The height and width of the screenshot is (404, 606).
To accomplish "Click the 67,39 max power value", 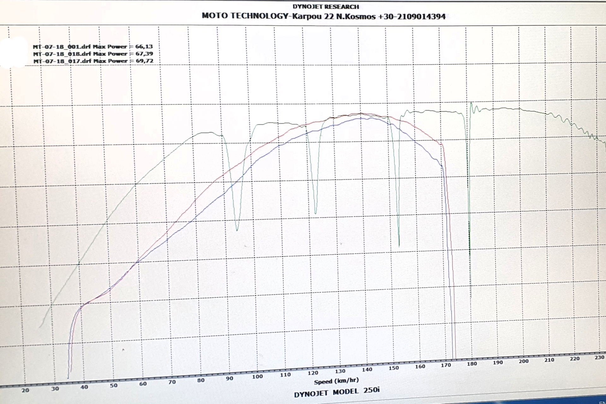I will pyautogui.click(x=144, y=54).
